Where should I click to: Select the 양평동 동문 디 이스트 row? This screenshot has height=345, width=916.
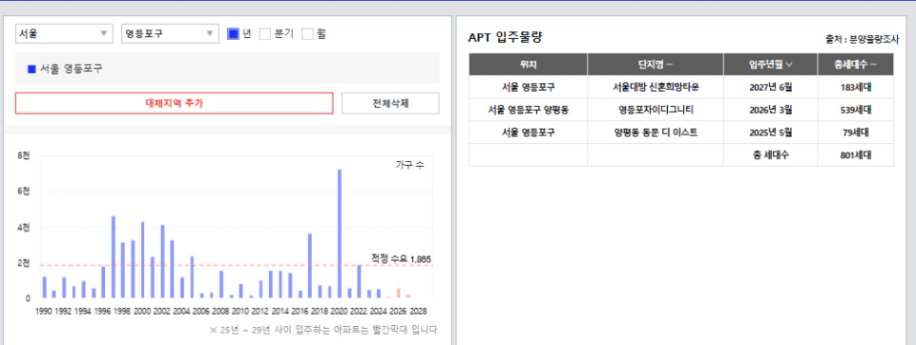(x=681, y=132)
